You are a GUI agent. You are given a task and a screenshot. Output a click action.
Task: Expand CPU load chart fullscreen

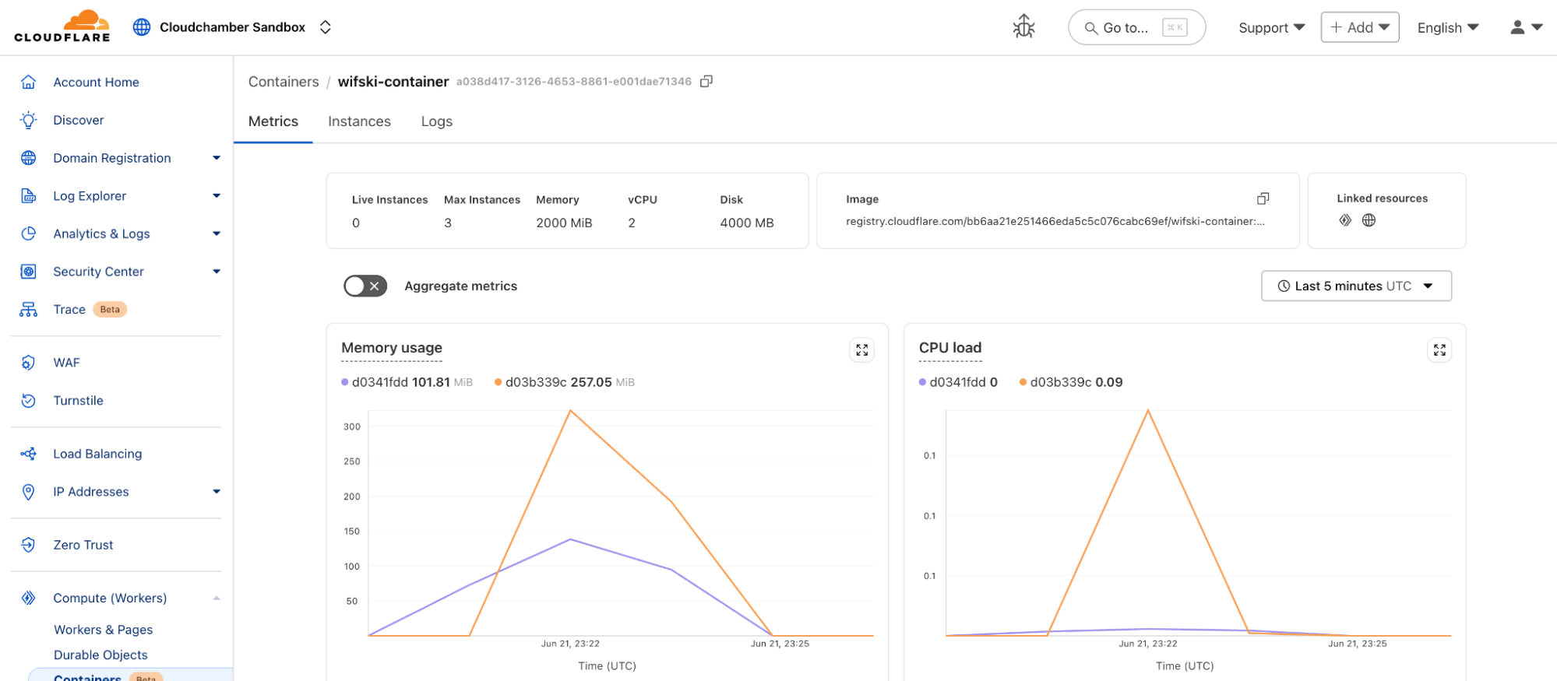1439,350
